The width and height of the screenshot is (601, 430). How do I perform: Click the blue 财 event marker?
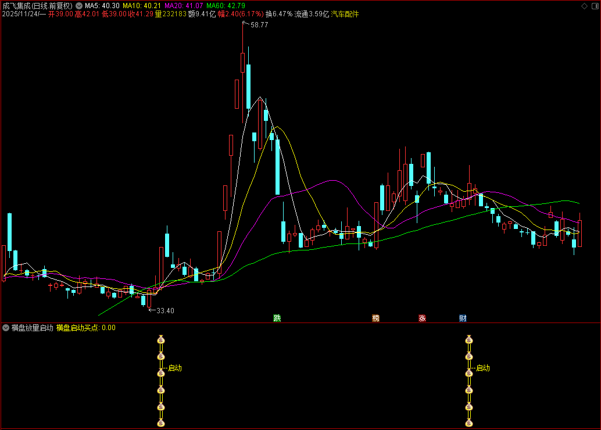tap(463, 318)
